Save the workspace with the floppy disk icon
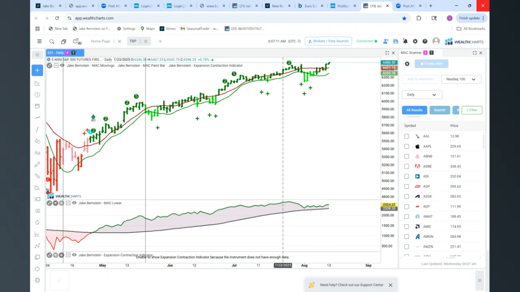Image resolution: width=520 pixels, height=292 pixels. point(396,41)
